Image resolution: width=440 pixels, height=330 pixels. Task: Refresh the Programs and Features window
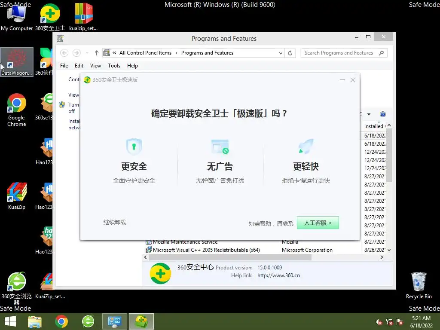(290, 53)
